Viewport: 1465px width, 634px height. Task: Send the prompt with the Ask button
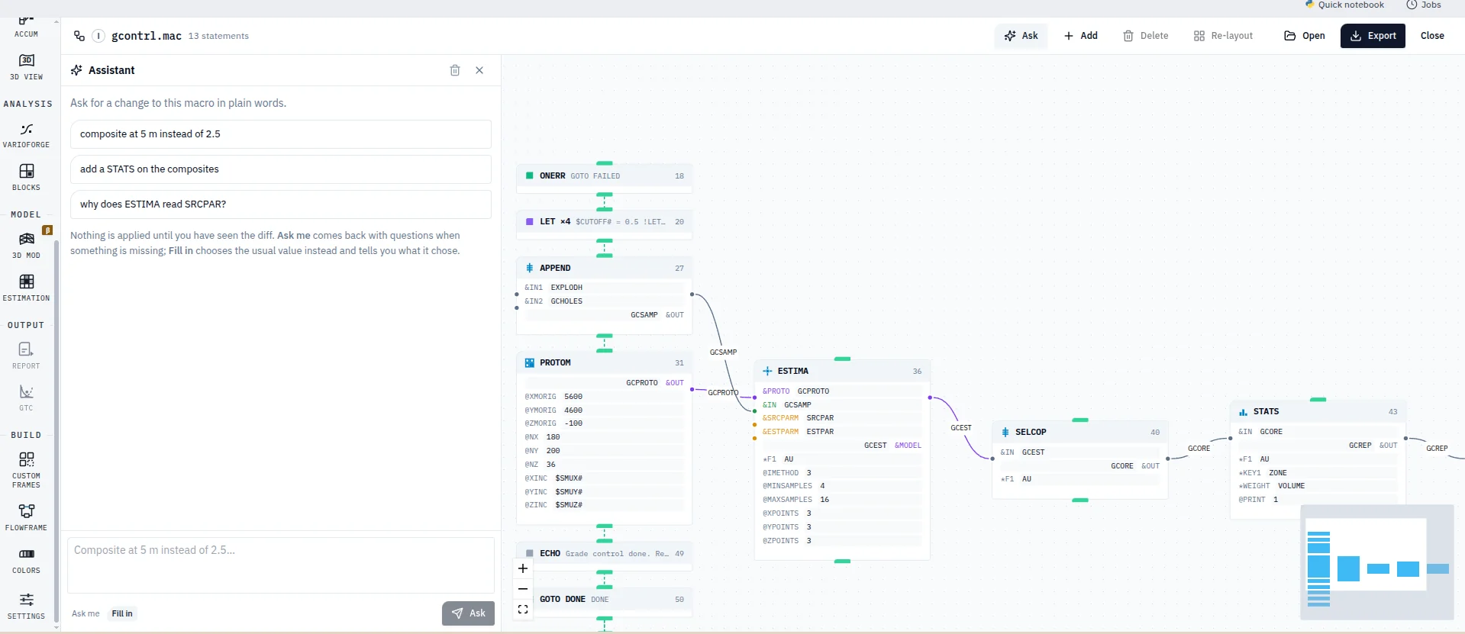click(468, 613)
